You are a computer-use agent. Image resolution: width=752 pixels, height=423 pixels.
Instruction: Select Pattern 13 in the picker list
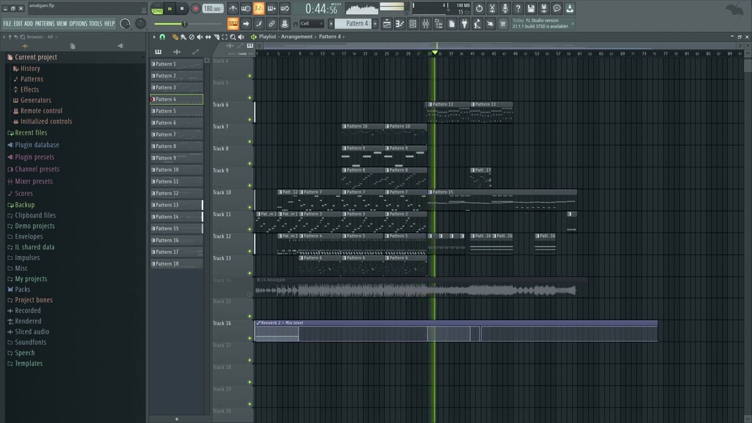[x=176, y=205]
